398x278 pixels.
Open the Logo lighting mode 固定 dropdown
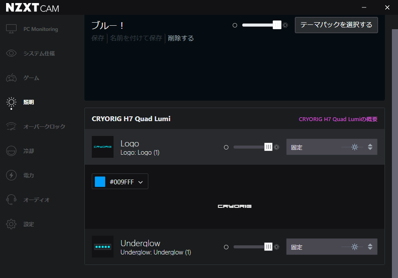pyautogui.click(x=332, y=147)
